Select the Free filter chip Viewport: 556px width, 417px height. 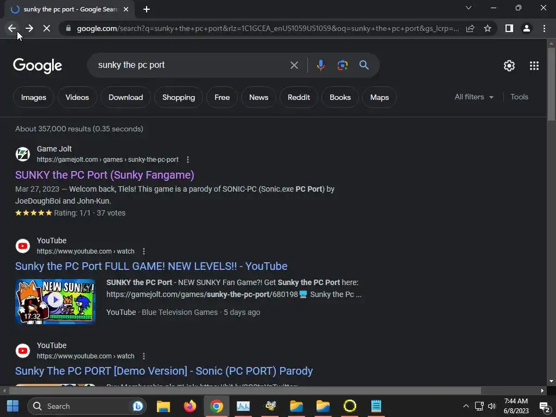tap(222, 97)
